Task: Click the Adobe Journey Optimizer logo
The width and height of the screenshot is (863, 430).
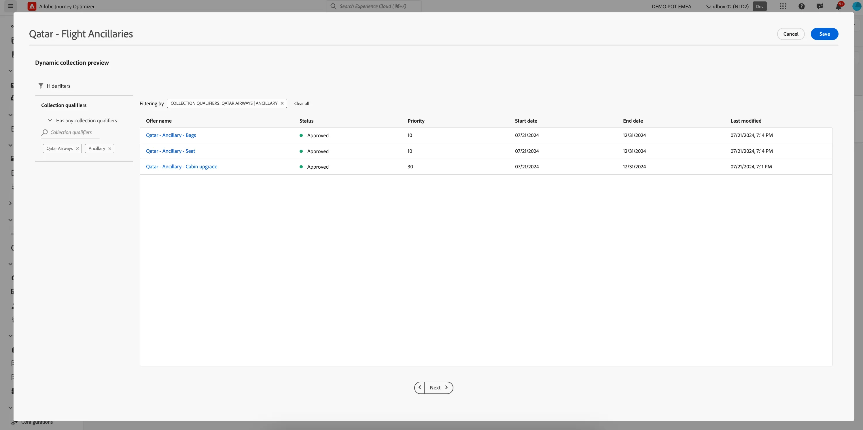Action: click(x=32, y=6)
